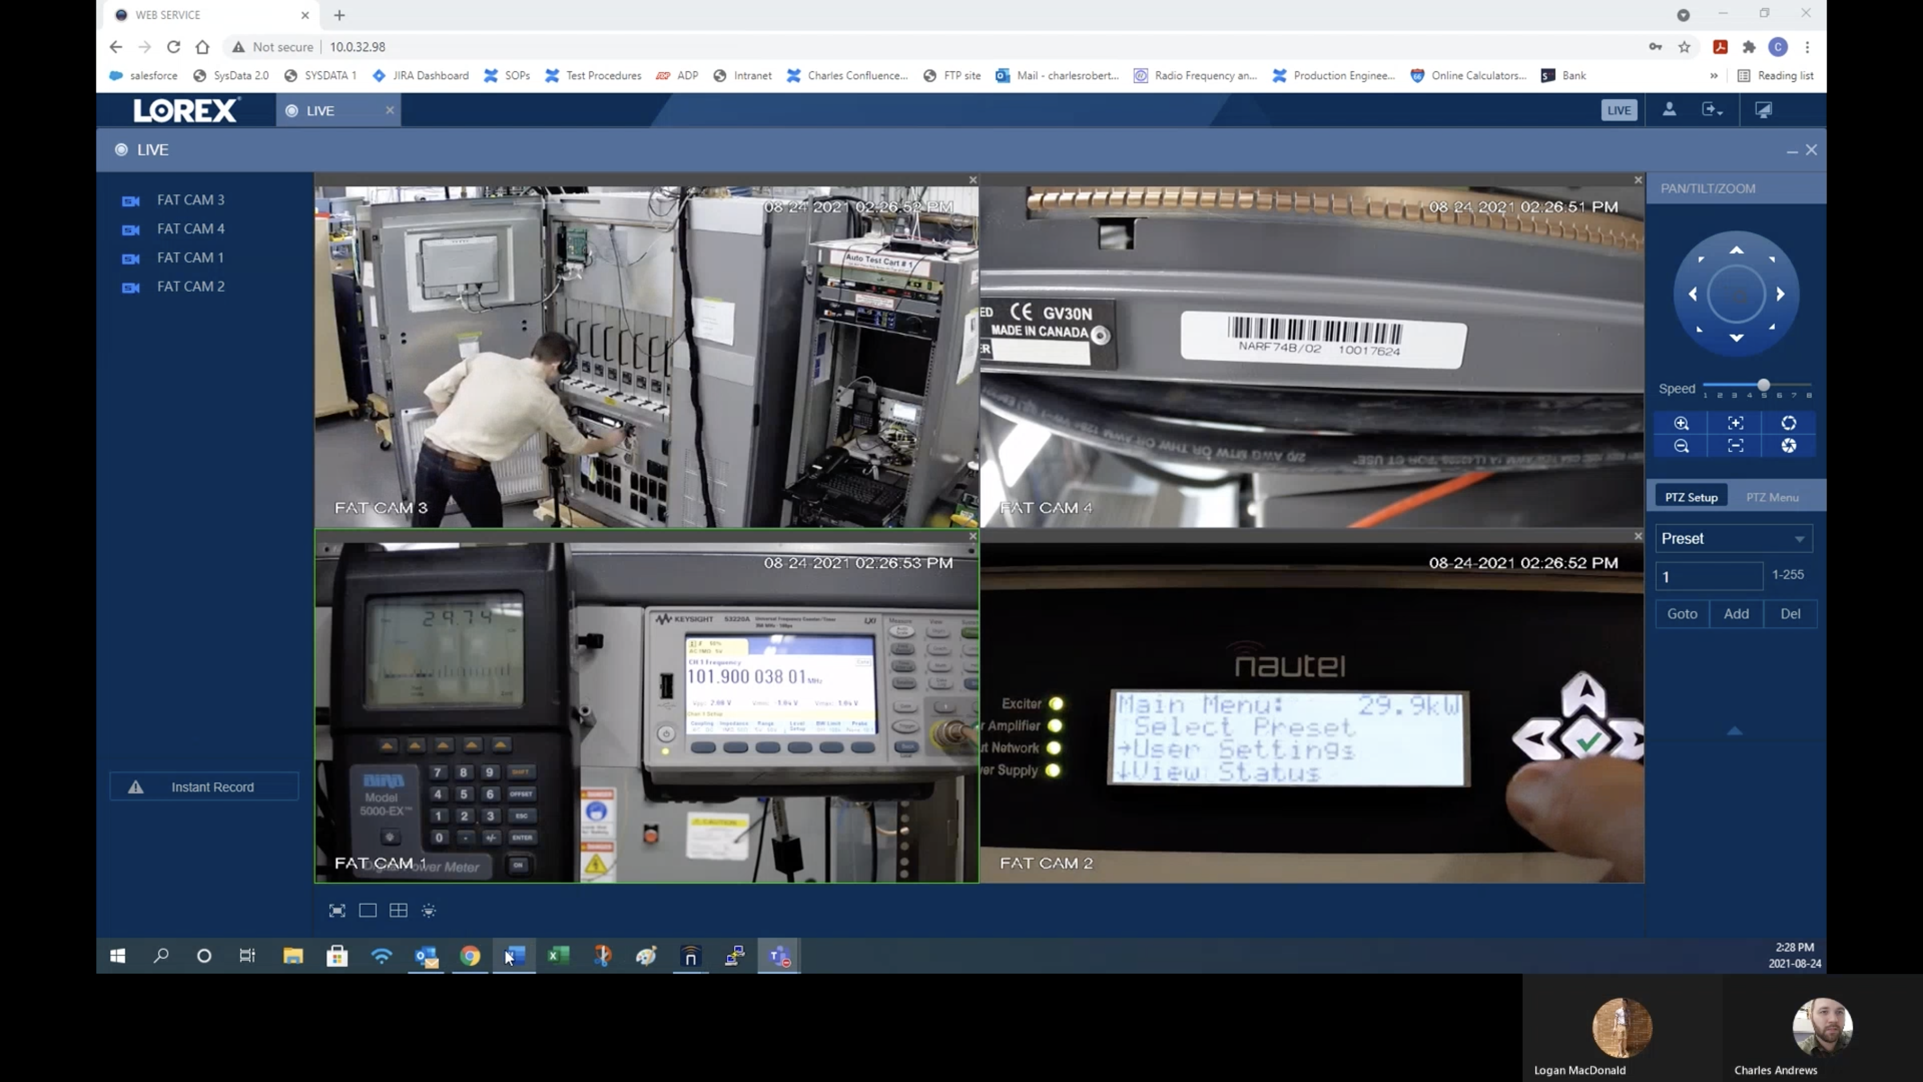1923x1082 pixels.
Task: Zoom in with the PTZ magnifier plus
Action: pos(1681,424)
